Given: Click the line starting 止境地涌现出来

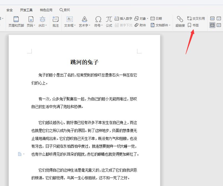Looking at the screenshot, I should click(84, 138).
